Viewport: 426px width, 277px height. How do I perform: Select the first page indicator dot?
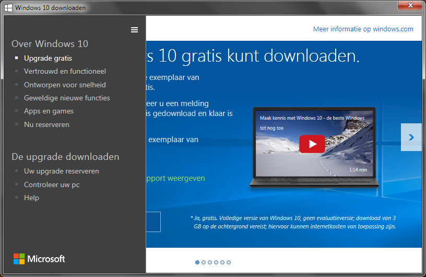pyautogui.click(x=197, y=262)
